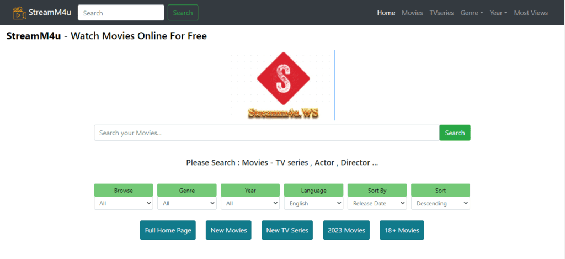Open the Sort By dropdown showing Release Date

pyautogui.click(x=377, y=203)
